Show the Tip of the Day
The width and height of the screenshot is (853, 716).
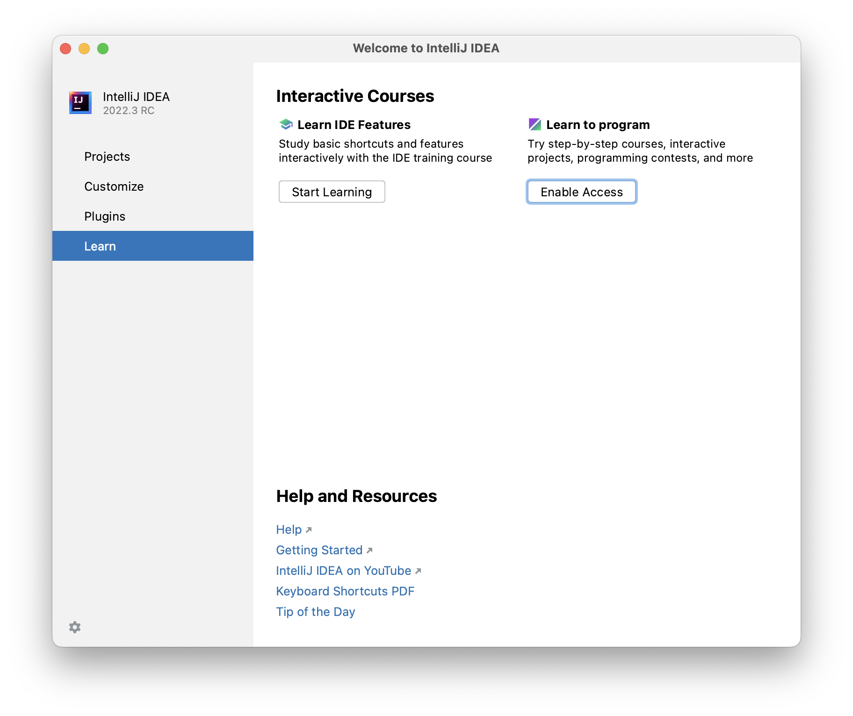(x=315, y=611)
